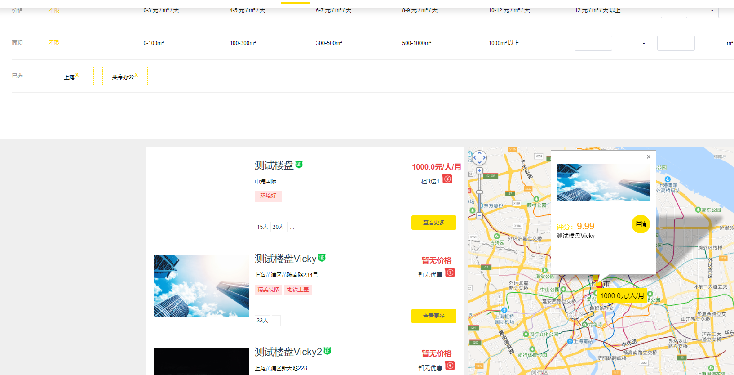Click address 上海黄浦区新天地228
The height and width of the screenshot is (375, 734).
(281, 368)
